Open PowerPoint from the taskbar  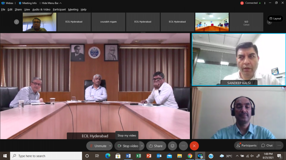tap(149, 156)
